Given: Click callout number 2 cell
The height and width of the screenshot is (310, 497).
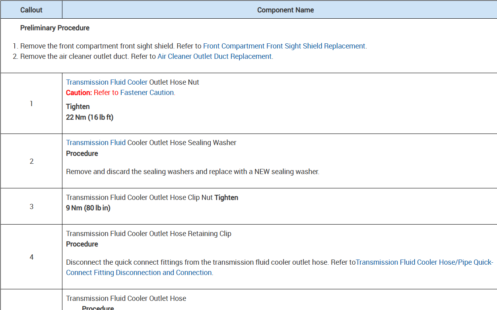Looking at the screenshot, I should coord(31,161).
